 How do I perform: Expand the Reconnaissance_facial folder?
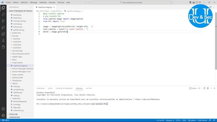tap(21, 54)
